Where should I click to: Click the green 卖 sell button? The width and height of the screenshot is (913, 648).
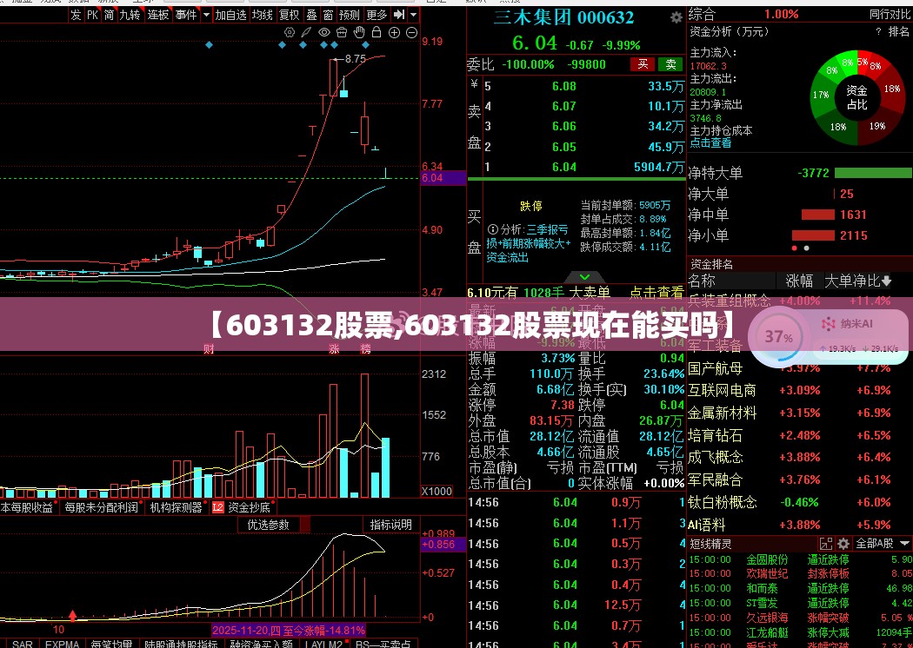[x=670, y=64]
